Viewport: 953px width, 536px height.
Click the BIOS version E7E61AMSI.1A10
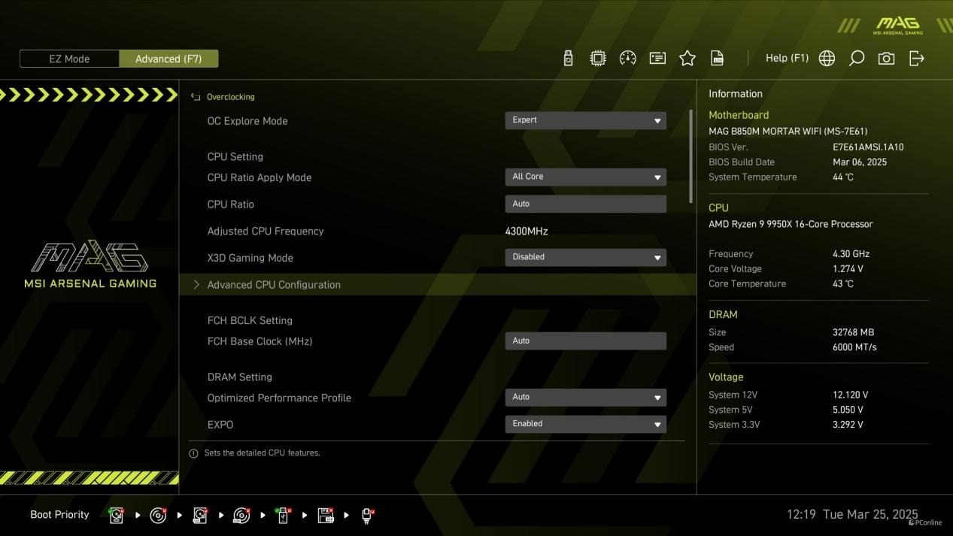(868, 147)
